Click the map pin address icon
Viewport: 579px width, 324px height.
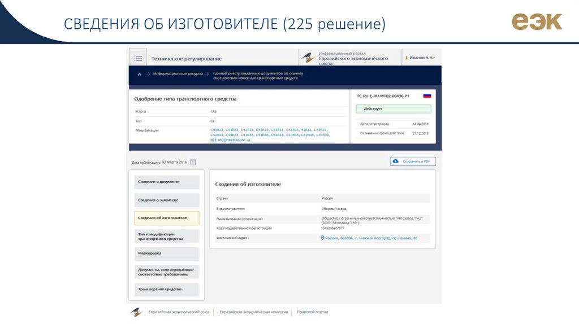pyautogui.click(x=322, y=238)
